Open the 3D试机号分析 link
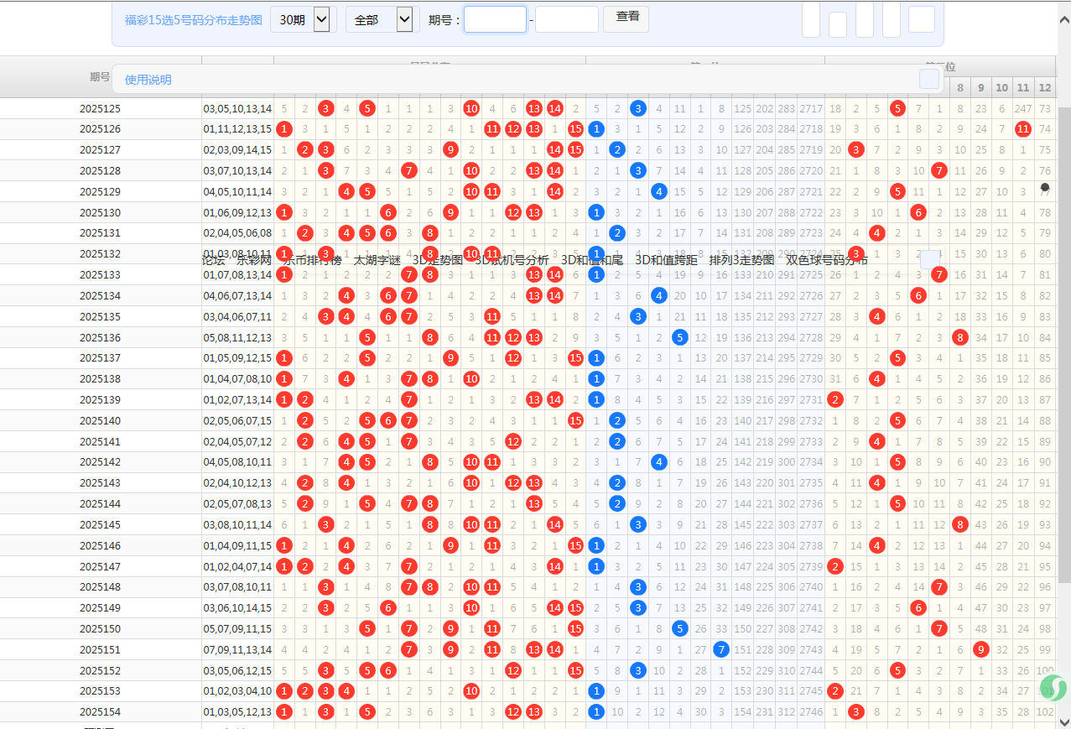Viewport: 1071px width, 729px height. tap(512, 260)
